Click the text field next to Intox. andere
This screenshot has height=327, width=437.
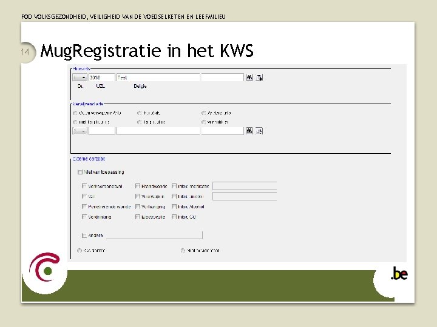tap(245, 196)
